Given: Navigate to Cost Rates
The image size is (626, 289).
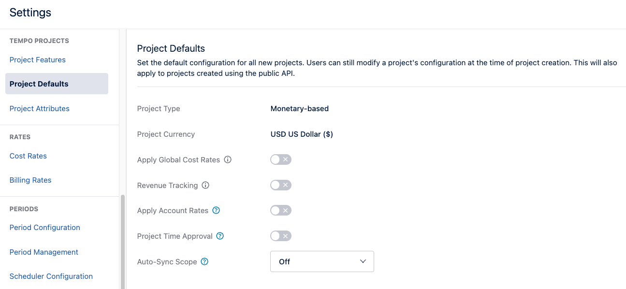Looking at the screenshot, I should pos(28,156).
